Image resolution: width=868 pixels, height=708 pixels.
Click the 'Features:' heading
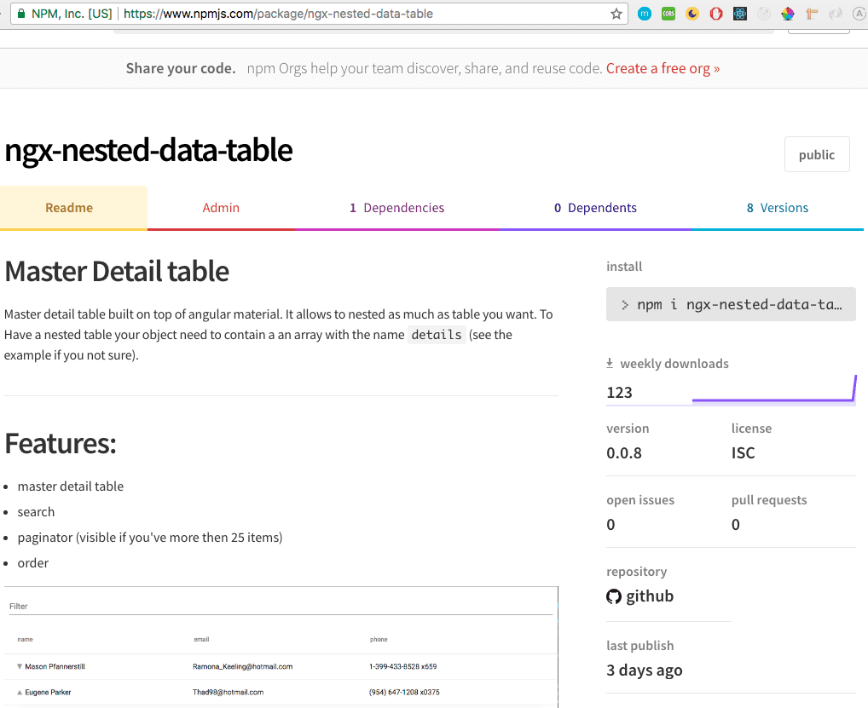point(61,444)
